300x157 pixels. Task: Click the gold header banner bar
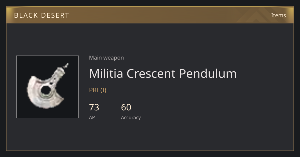click(150, 15)
